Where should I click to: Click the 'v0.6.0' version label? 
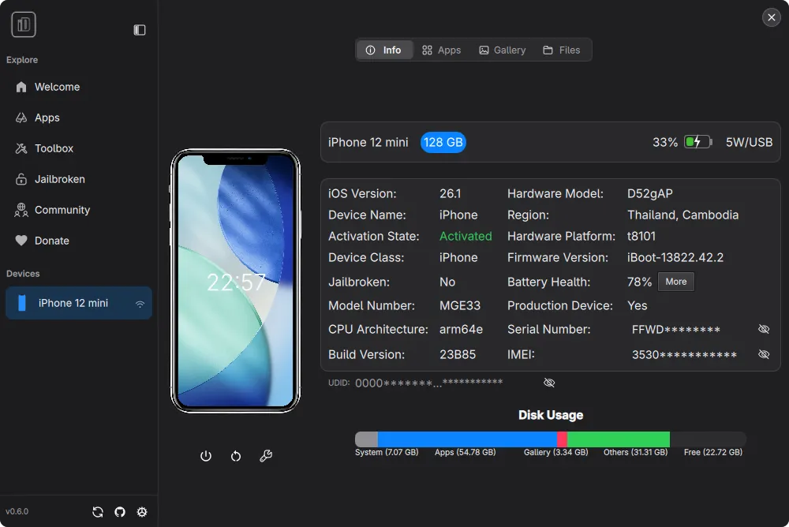pos(17,512)
